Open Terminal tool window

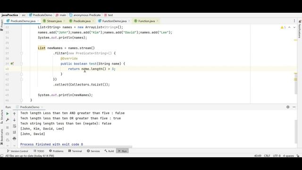pos(75,151)
